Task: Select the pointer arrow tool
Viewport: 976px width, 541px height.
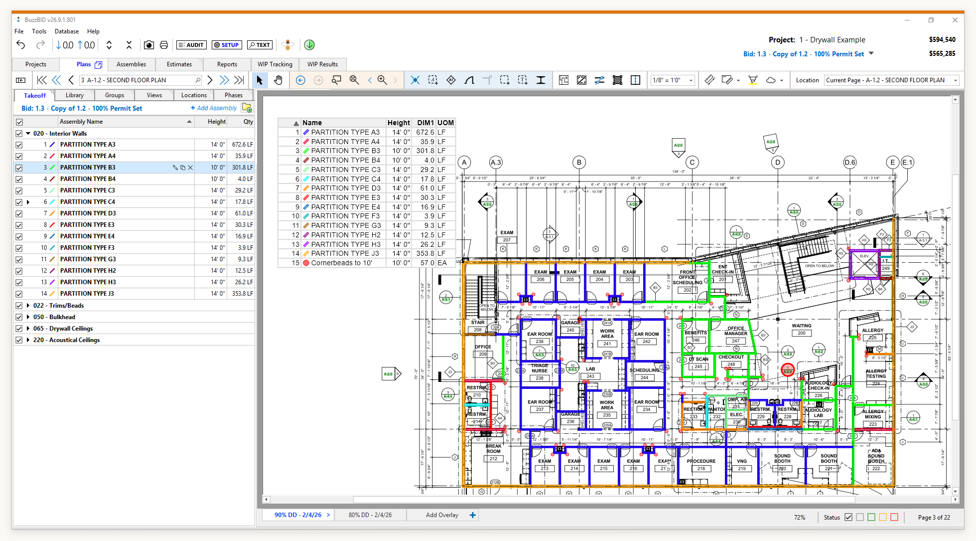Action: (260, 80)
